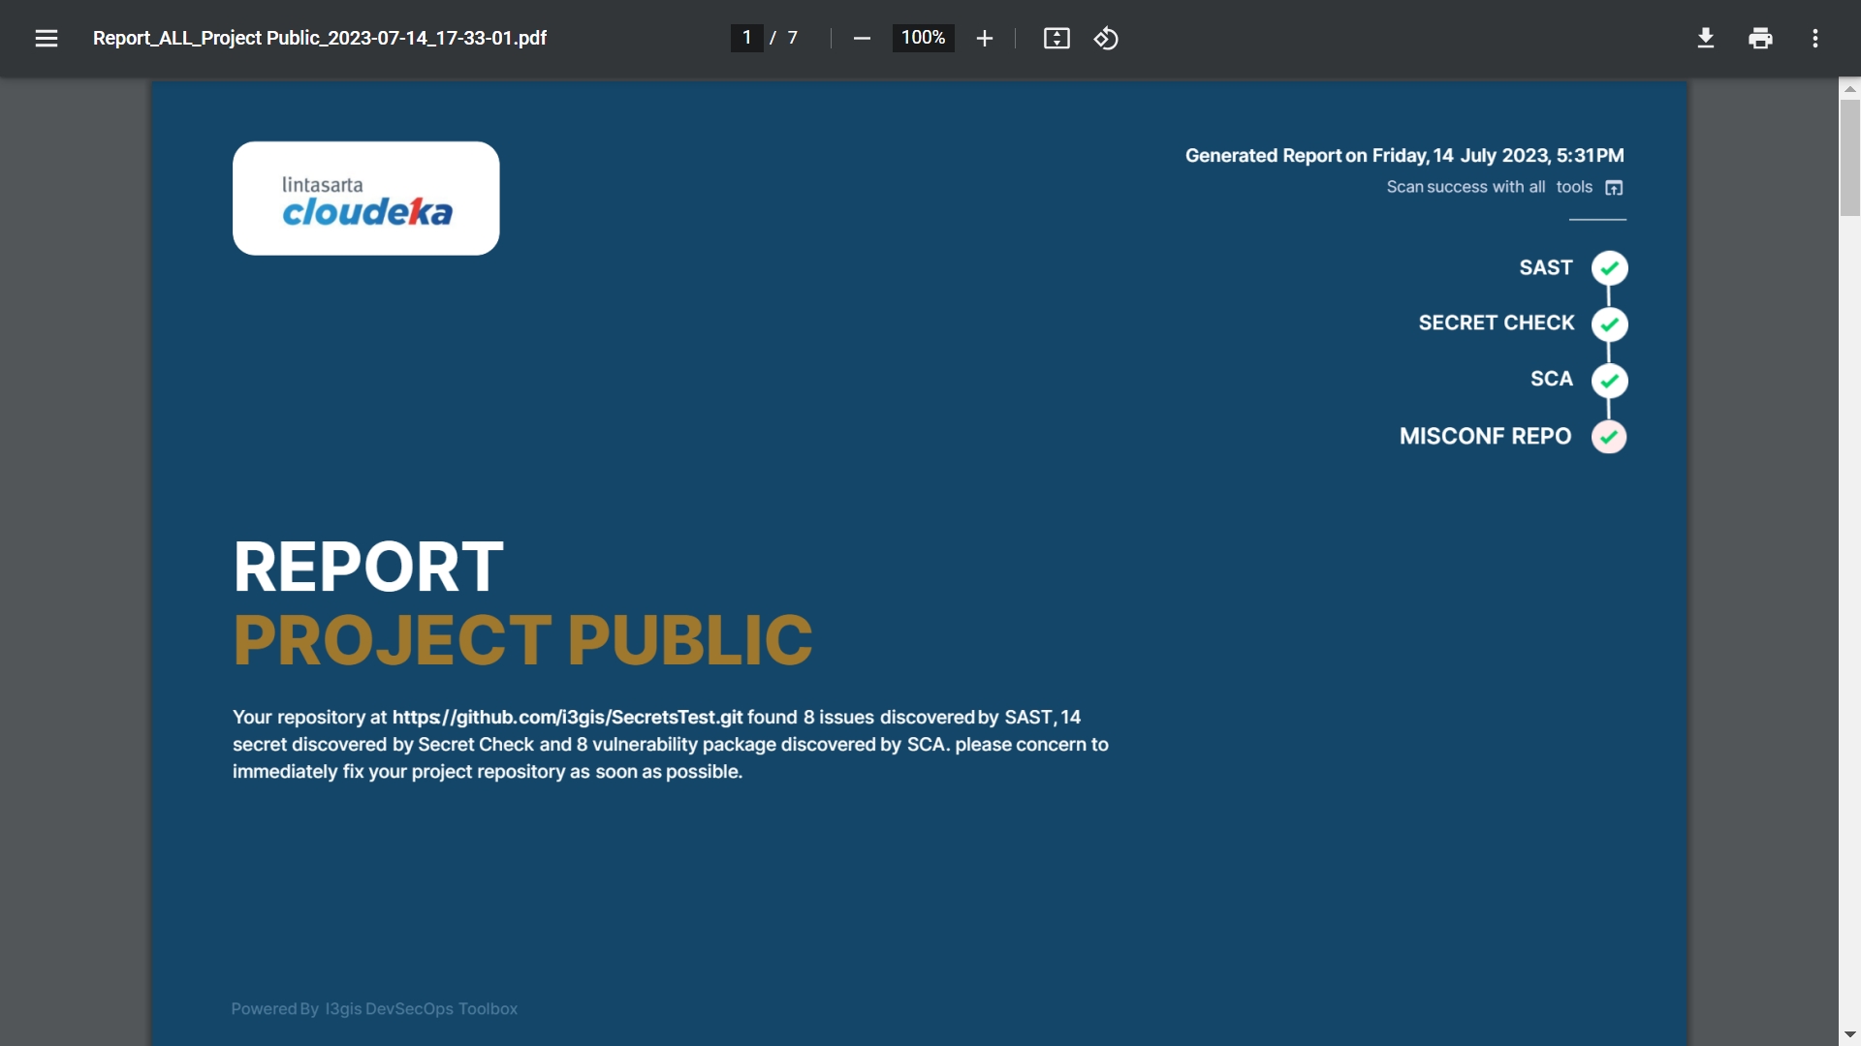Click the SECRET CHECK green checkmark
Image resolution: width=1861 pixels, height=1046 pixels.
pos(1609,323)
